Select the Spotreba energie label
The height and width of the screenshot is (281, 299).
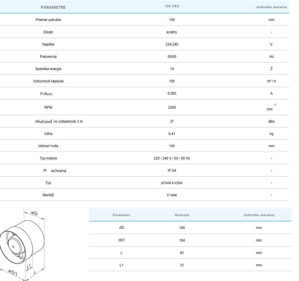[48, 69]
